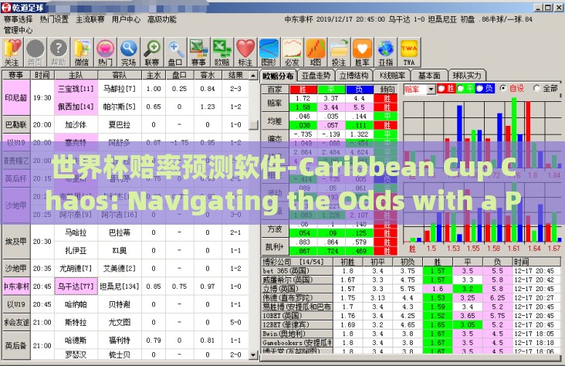The height and width of the screenshot is (366, 565).
Task: Open the 微信 toolbar icon
Action: (82, 53)
